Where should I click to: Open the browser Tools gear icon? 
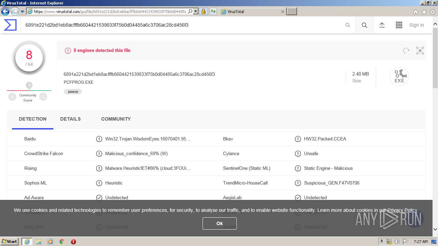coord(433,12)
